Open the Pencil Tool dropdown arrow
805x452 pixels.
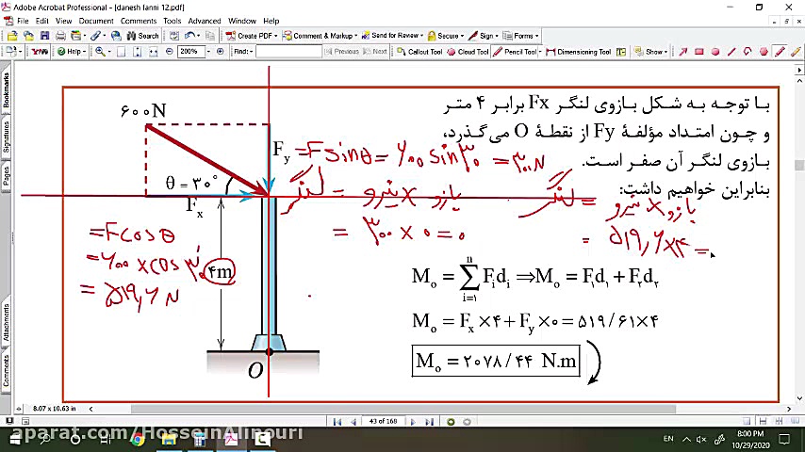pyautogui.click(x=540, y=52)
